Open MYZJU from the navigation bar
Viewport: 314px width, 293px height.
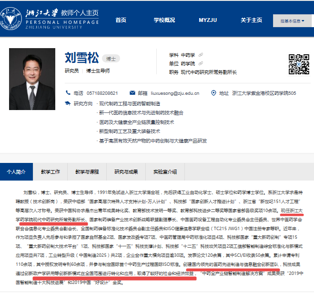tap(208, 20)
